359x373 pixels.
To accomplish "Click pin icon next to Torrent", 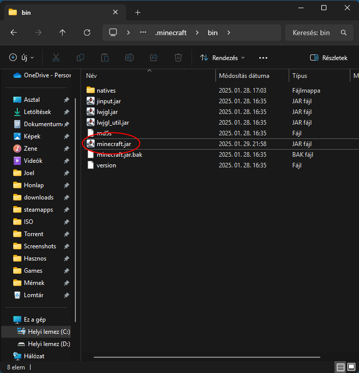I will (66, 234).
